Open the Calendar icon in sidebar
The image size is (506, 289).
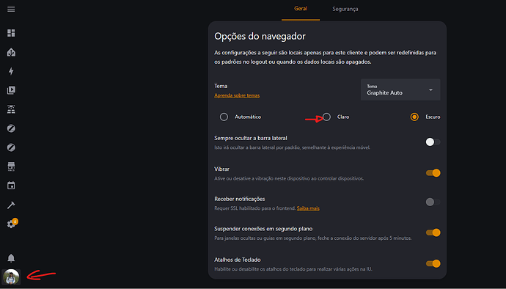[11, 186]
